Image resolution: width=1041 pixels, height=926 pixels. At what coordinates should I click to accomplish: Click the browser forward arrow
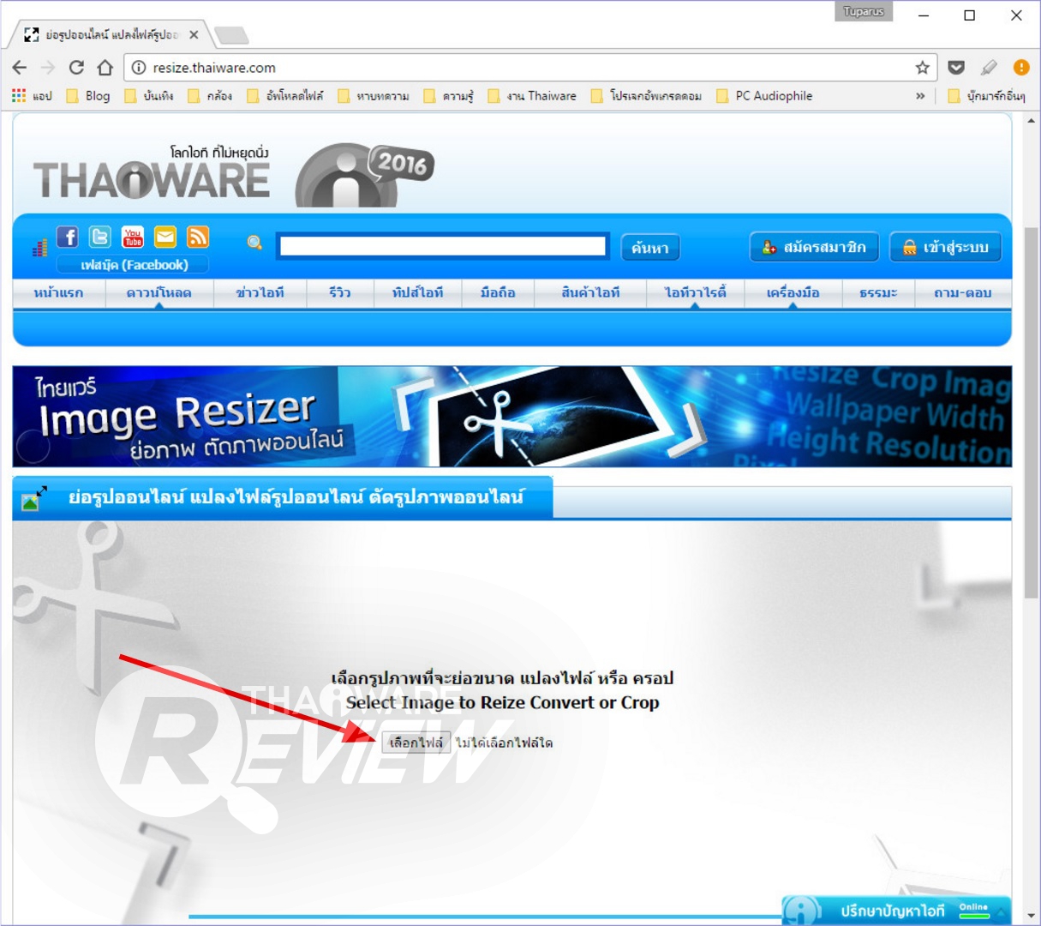pos(48,68)
